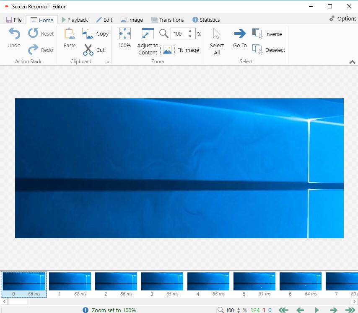Collapse the ribbon with chevron
The width and height of the screenshot is (358, 313).
352,62
